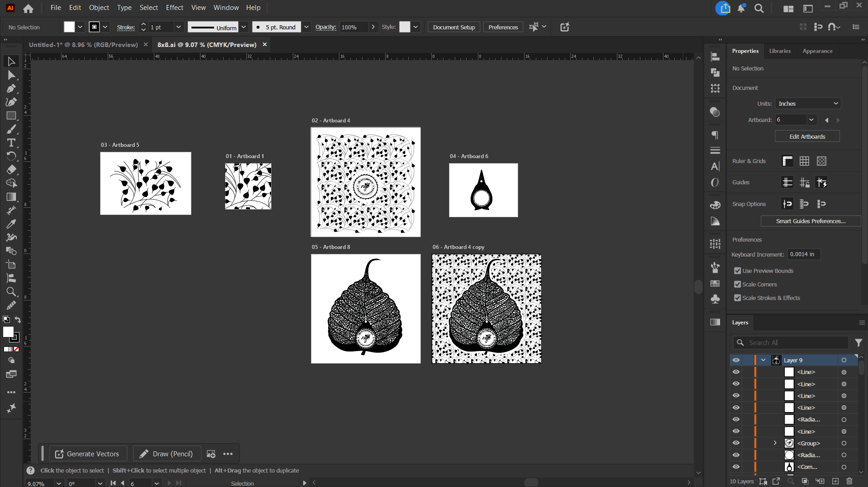Hide Layer 9 using its eye icon
This screenshot has height=487, width=868.
tap(736, 360)
